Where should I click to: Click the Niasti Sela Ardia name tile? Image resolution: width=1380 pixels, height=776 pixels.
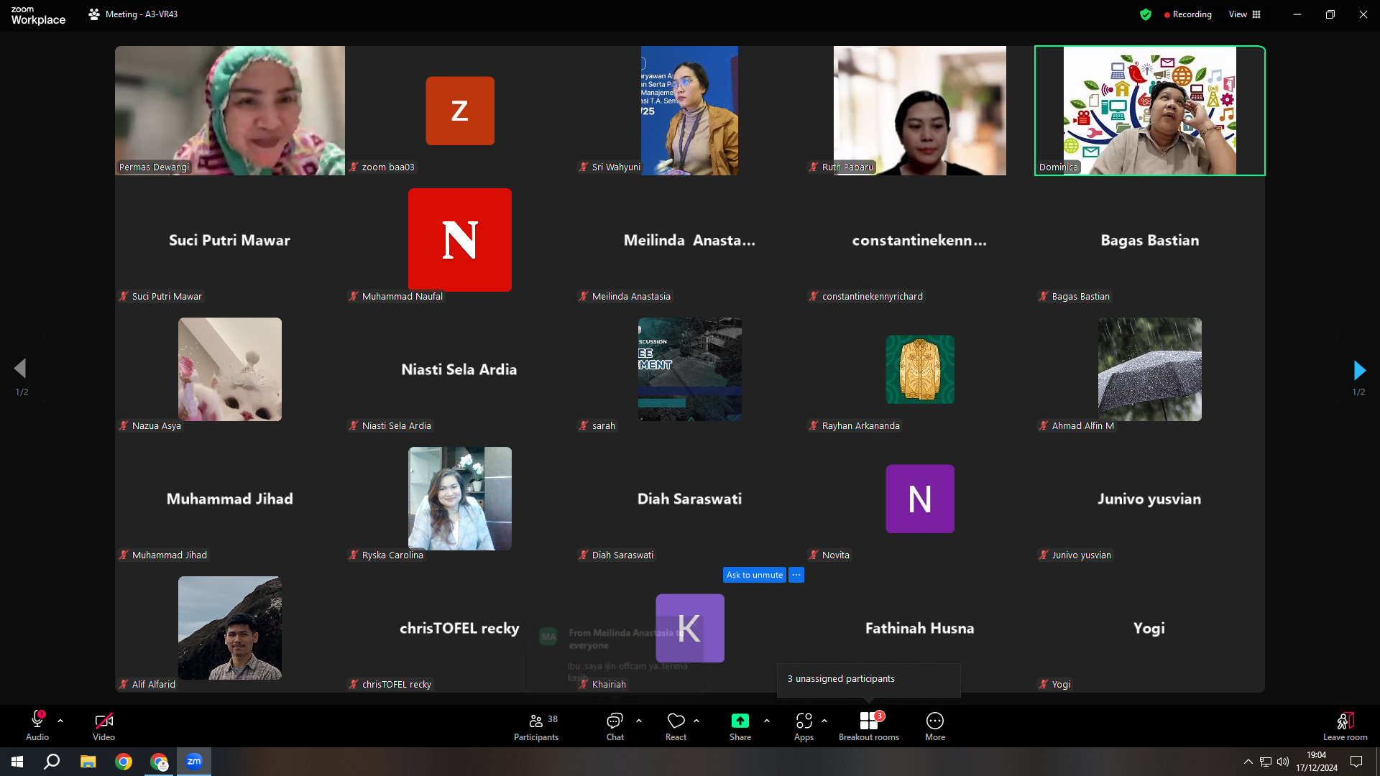[x=460, y=369]
